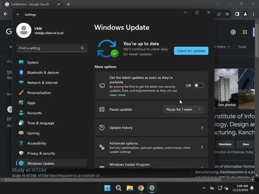
Task: Open Chrome profile icon
Action: pyautogui.click(x=245, y=14)
